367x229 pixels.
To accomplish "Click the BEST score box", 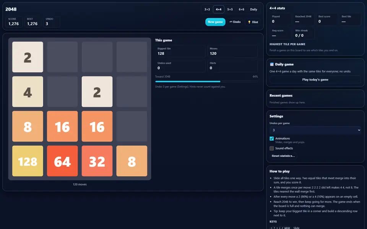I will click(x=32, y=22).
